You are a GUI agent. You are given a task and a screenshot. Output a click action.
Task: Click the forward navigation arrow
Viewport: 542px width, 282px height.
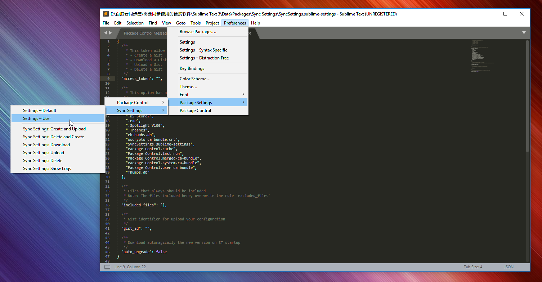point(111,32)
